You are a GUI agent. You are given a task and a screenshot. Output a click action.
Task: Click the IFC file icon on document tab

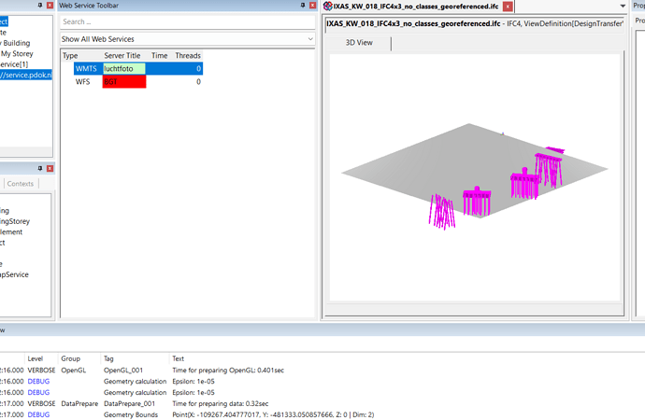pyautogui.click(x=328, y=7)
